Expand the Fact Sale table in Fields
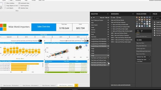Image resolution: width=161 pixels, height=90 pixels. click(x=153, y=35)
